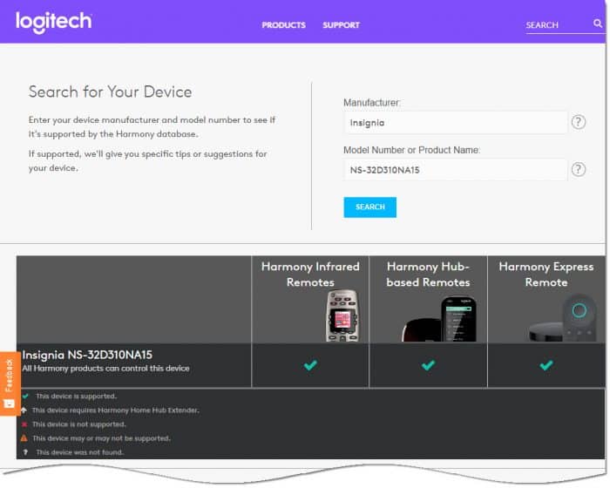Click the Manufacturer input field

455,123
